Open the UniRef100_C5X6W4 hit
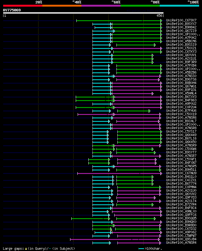Image resolution: width=202 pixels, height=251 pixels. [181, 149]
